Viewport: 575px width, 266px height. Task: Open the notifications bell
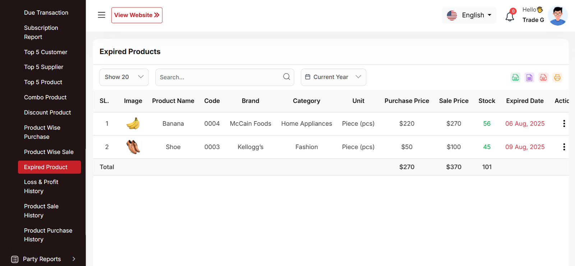[510, 16]
